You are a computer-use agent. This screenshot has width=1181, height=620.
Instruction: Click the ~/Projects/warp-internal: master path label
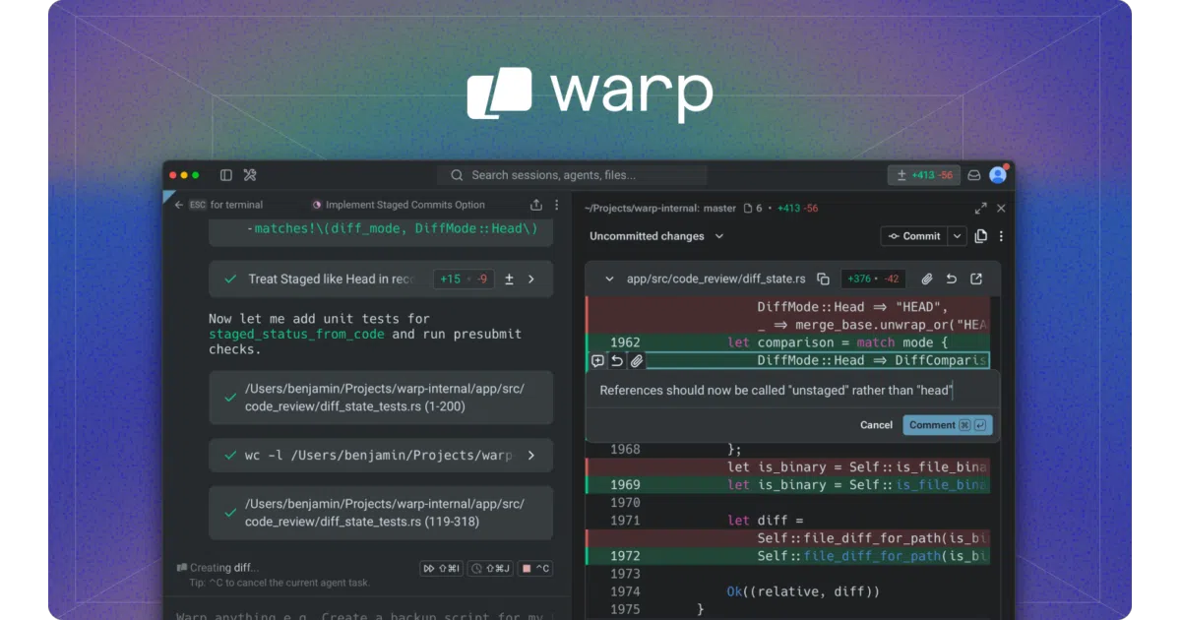coord(660,208)
